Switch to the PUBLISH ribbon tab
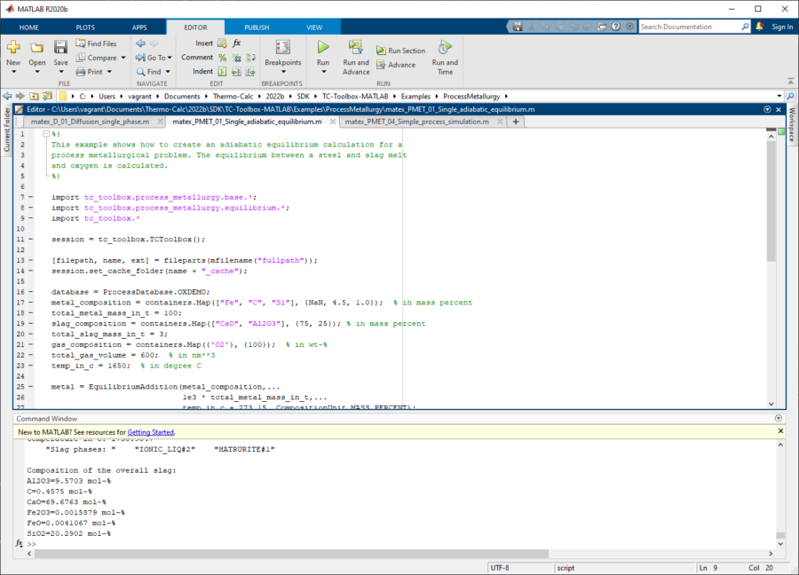The width and height of the screenshot is (799, 575). 257,28
